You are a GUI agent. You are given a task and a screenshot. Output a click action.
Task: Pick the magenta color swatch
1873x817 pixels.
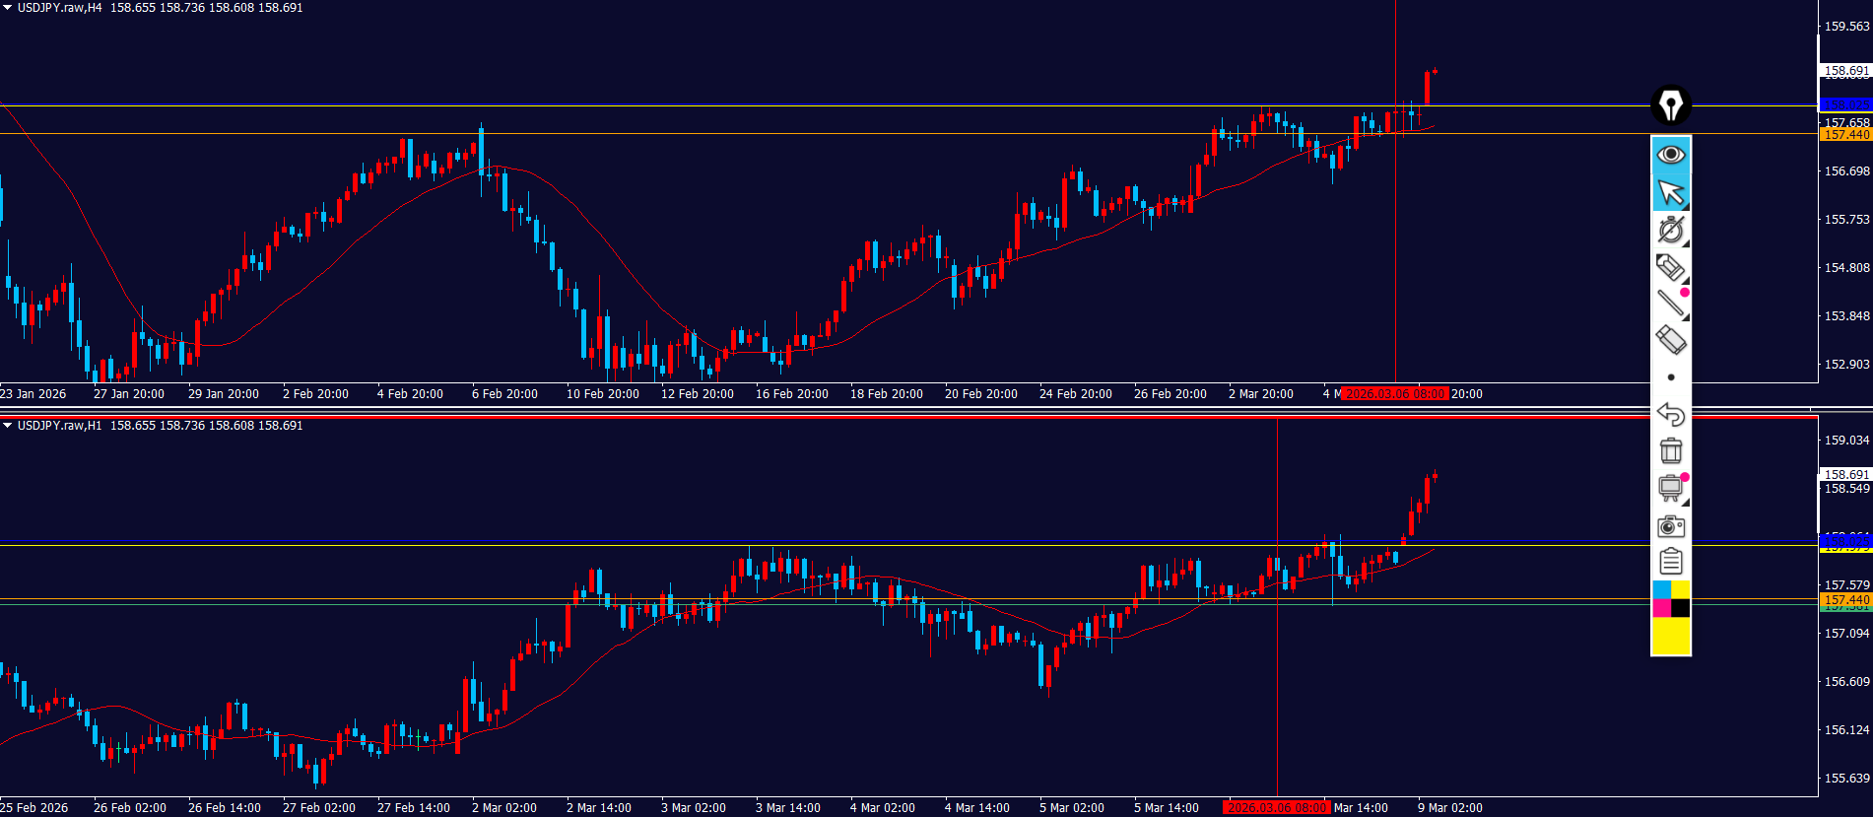click(x=1661, y=608)
